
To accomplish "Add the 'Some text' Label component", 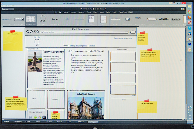I will (x=55, y=20).
